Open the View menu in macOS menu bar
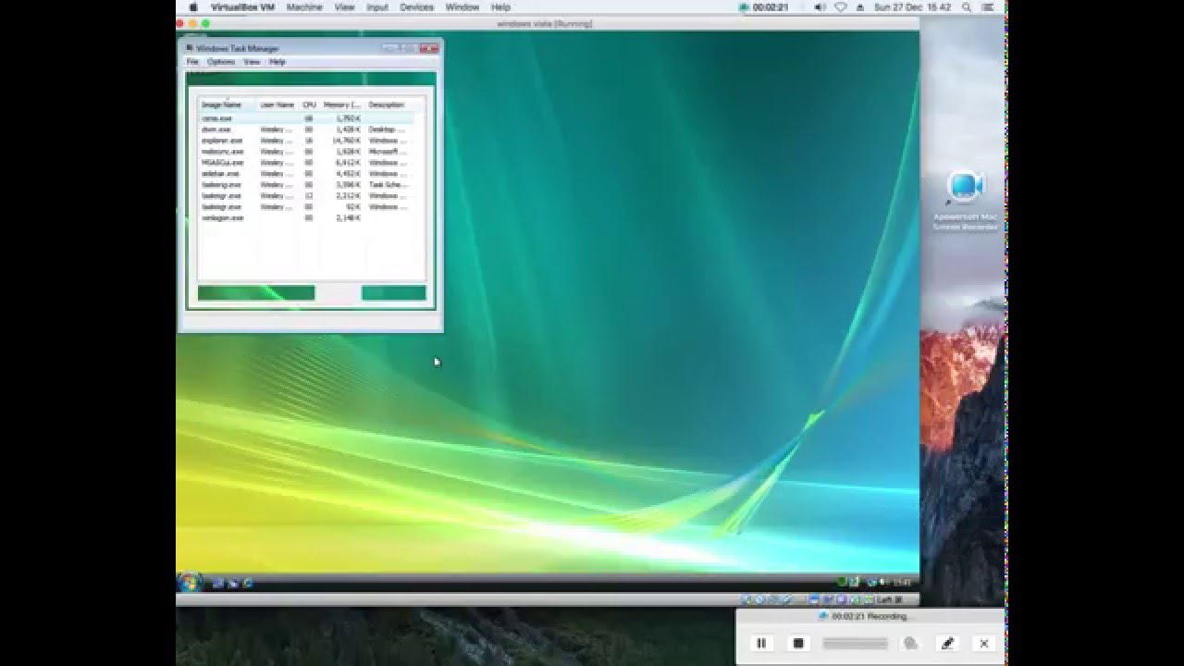 (x=344, y=6)
